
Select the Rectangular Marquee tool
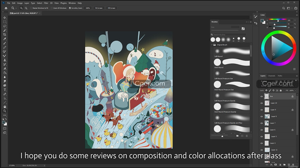pyautogui.click(x=4, y=22)
